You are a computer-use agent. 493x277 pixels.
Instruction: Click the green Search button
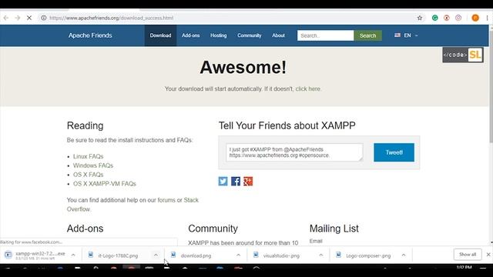tap(368, 35)
